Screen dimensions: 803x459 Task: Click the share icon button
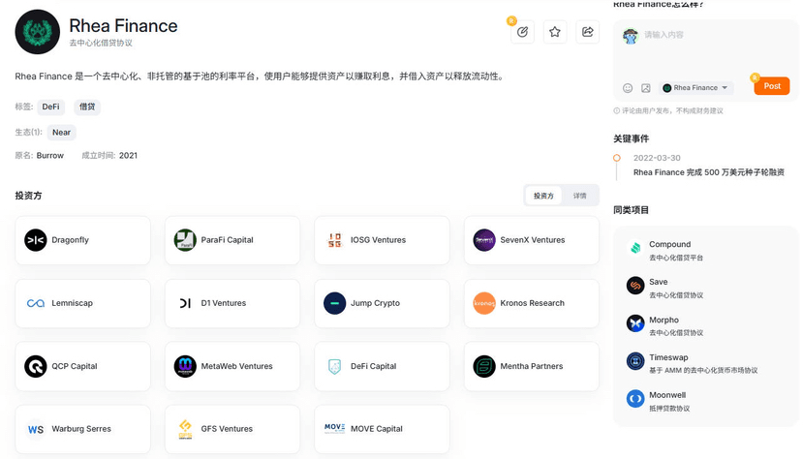click(x=587, y=32)
